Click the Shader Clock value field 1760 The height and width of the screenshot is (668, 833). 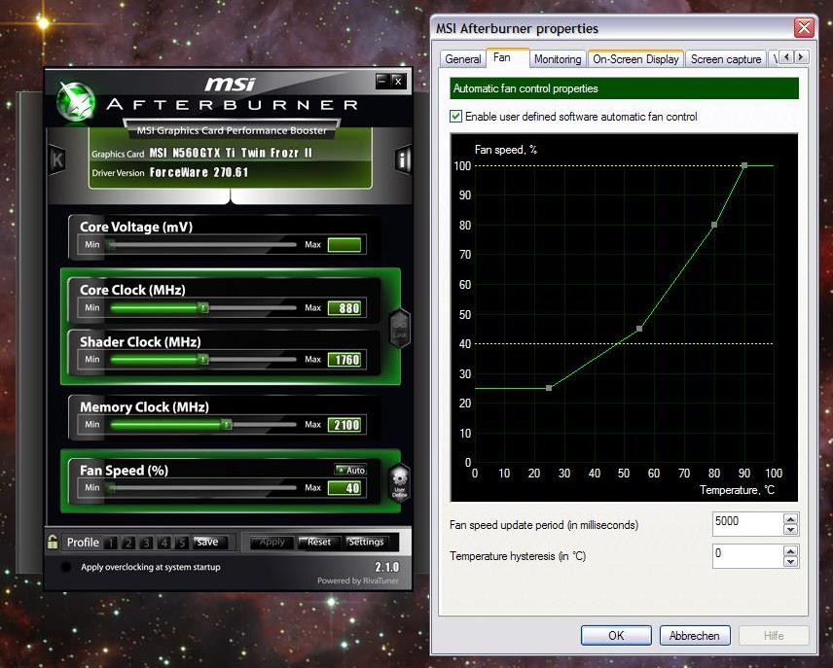[344, 360]
